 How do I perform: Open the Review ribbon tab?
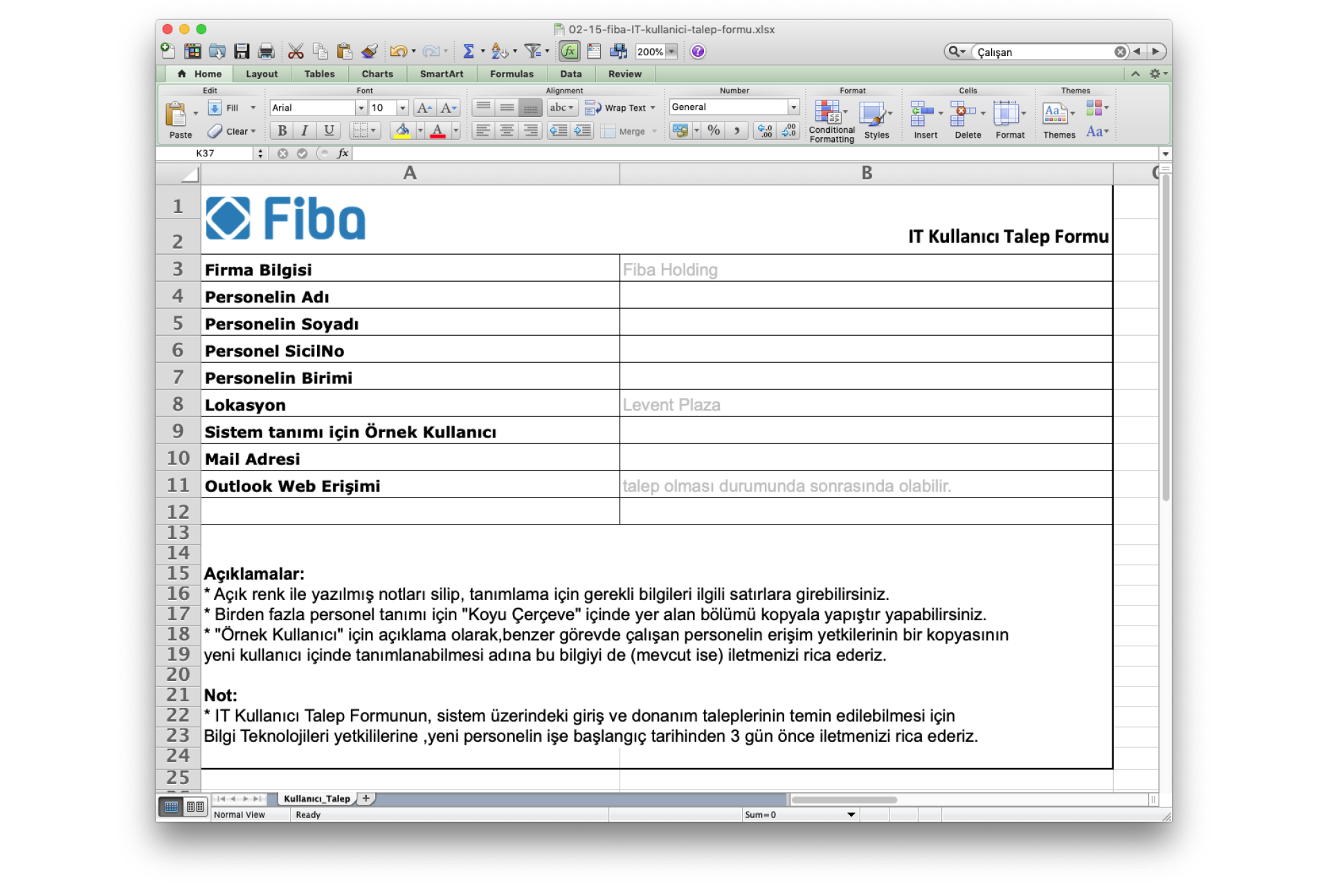click(x=624, y=74)
